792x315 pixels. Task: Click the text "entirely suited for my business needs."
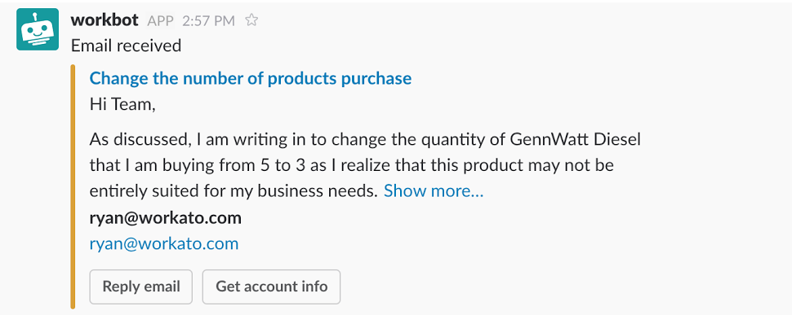234,192
